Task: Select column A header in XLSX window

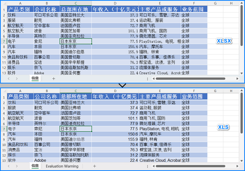Action: point(20,4)
